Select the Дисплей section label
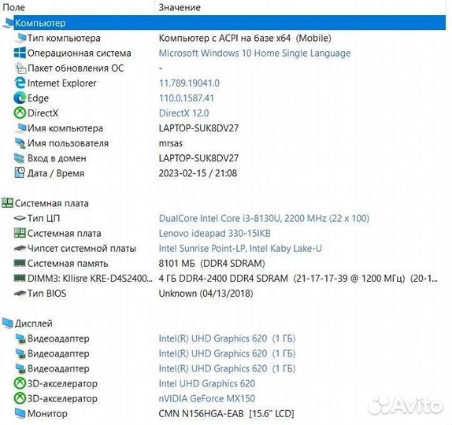 click(34, 323)
